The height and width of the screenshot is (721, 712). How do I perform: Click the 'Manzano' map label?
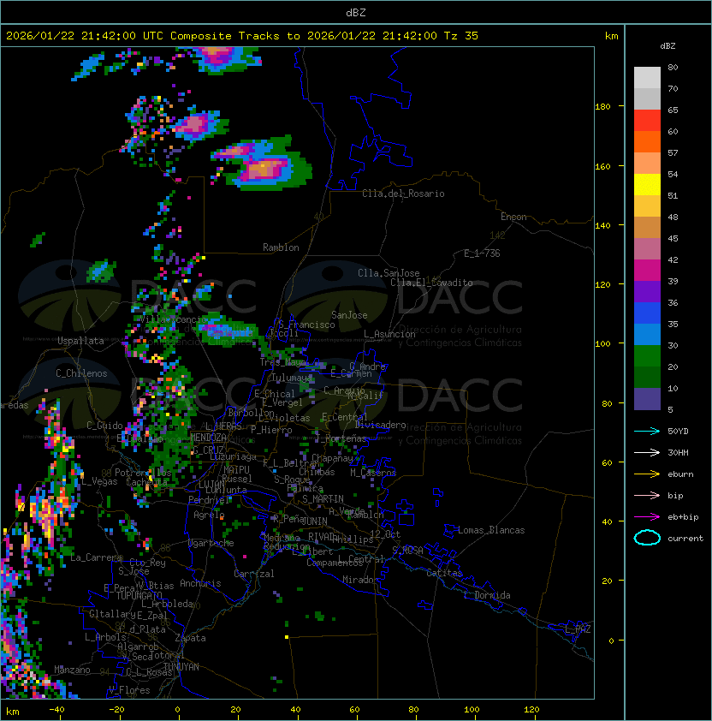point(72,670)
